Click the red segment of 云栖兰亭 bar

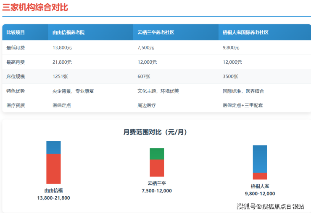coord(157,168)
